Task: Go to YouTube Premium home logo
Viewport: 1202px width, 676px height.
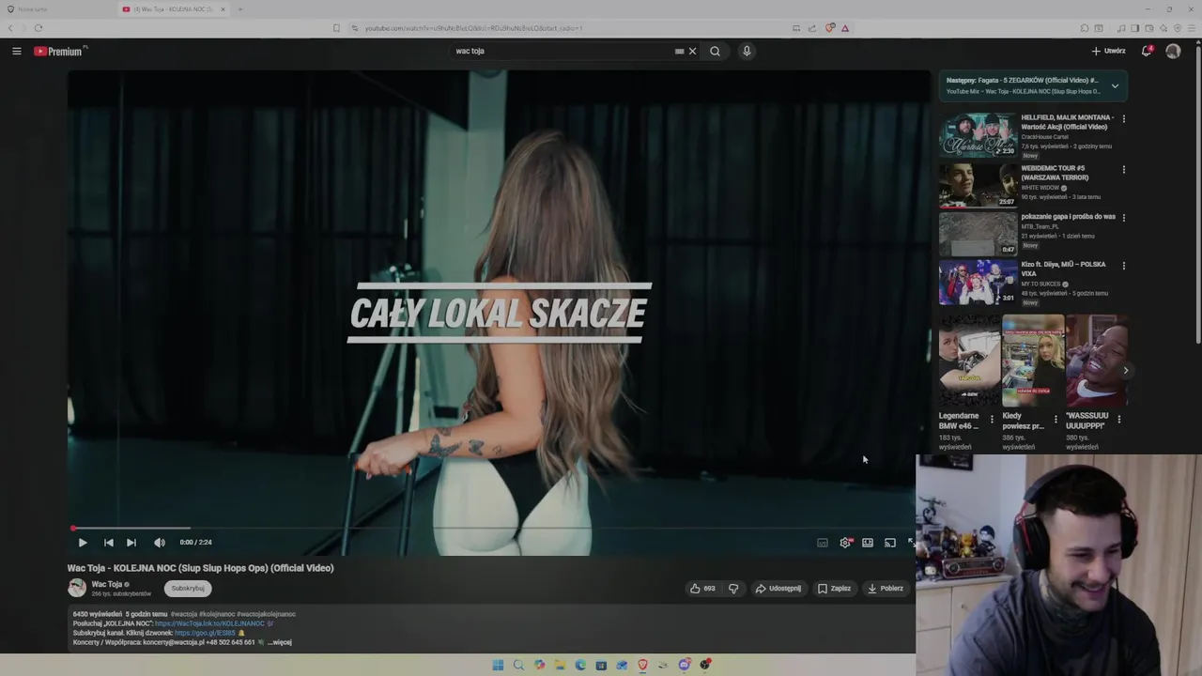Action: point(60,52)
